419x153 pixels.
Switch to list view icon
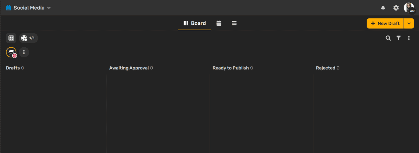[x=234, y=23]
